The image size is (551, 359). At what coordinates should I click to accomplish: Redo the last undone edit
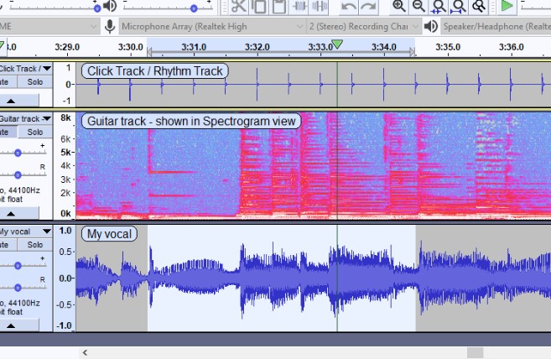pos(369,6)
